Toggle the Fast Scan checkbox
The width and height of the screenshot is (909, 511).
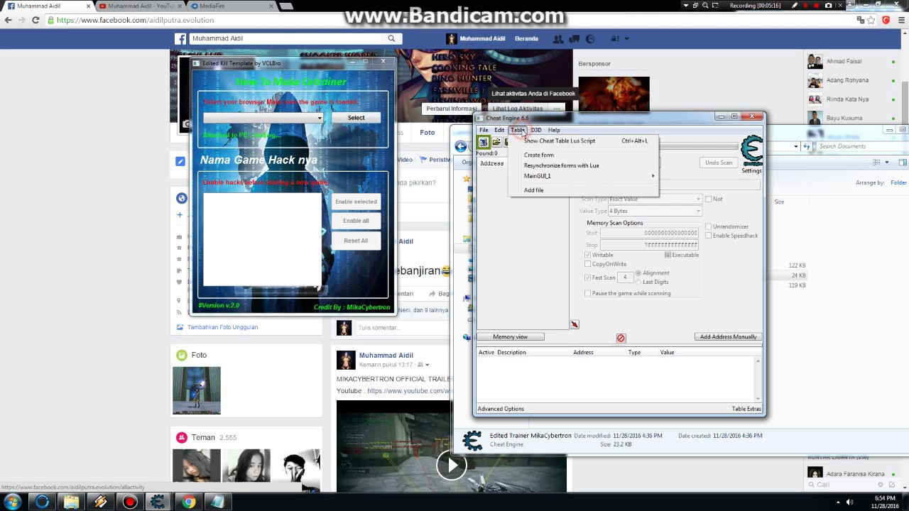(587, 278)
